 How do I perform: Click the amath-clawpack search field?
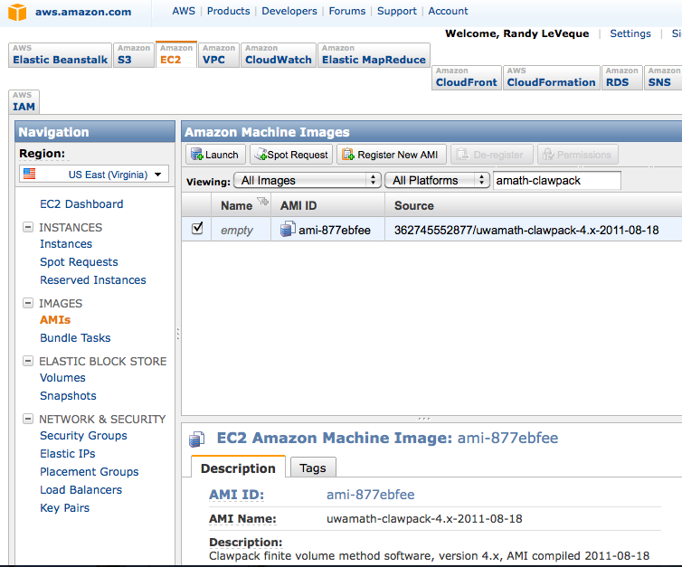556,181
